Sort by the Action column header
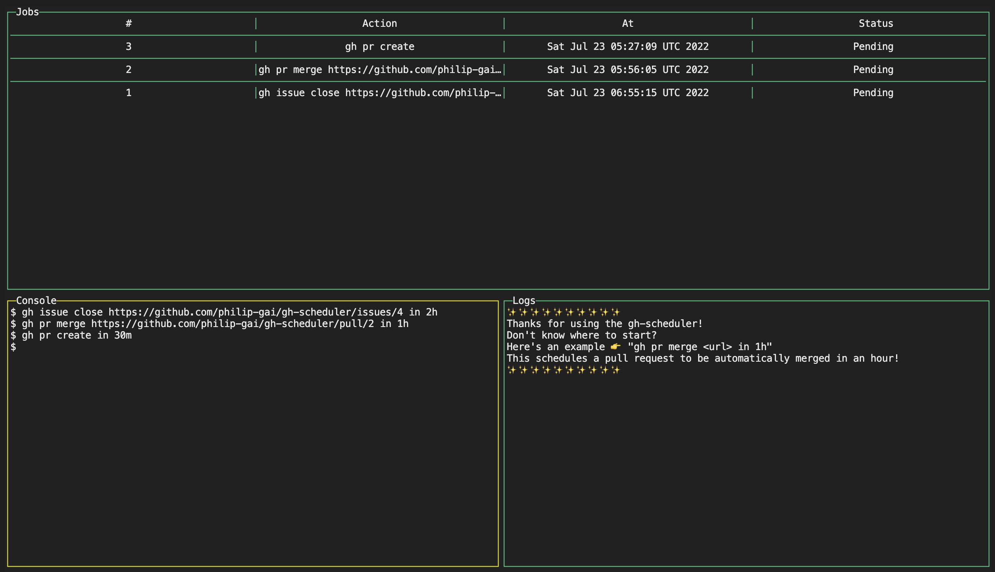 click(379, 24)
